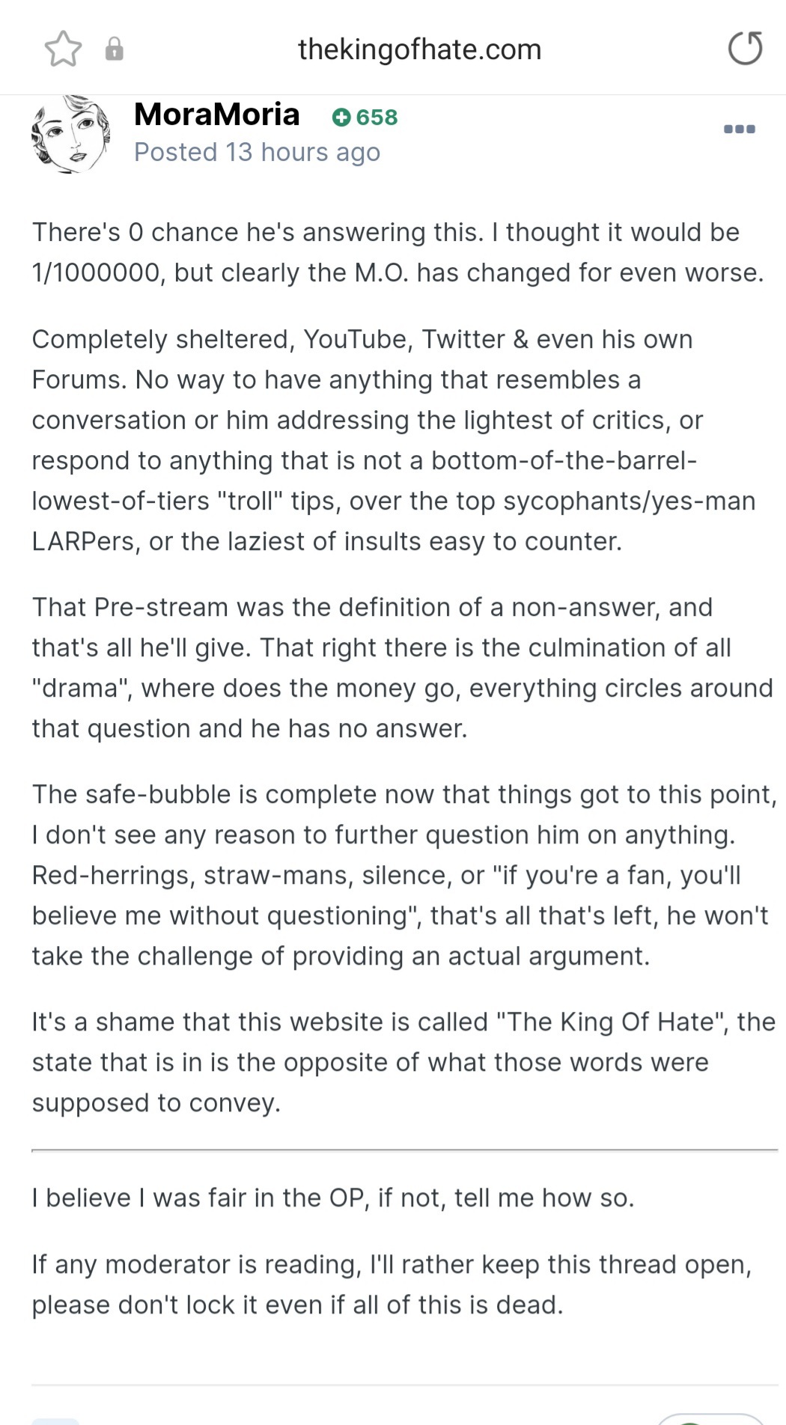Bookmark the page with the star icon

tap(63, 49)
